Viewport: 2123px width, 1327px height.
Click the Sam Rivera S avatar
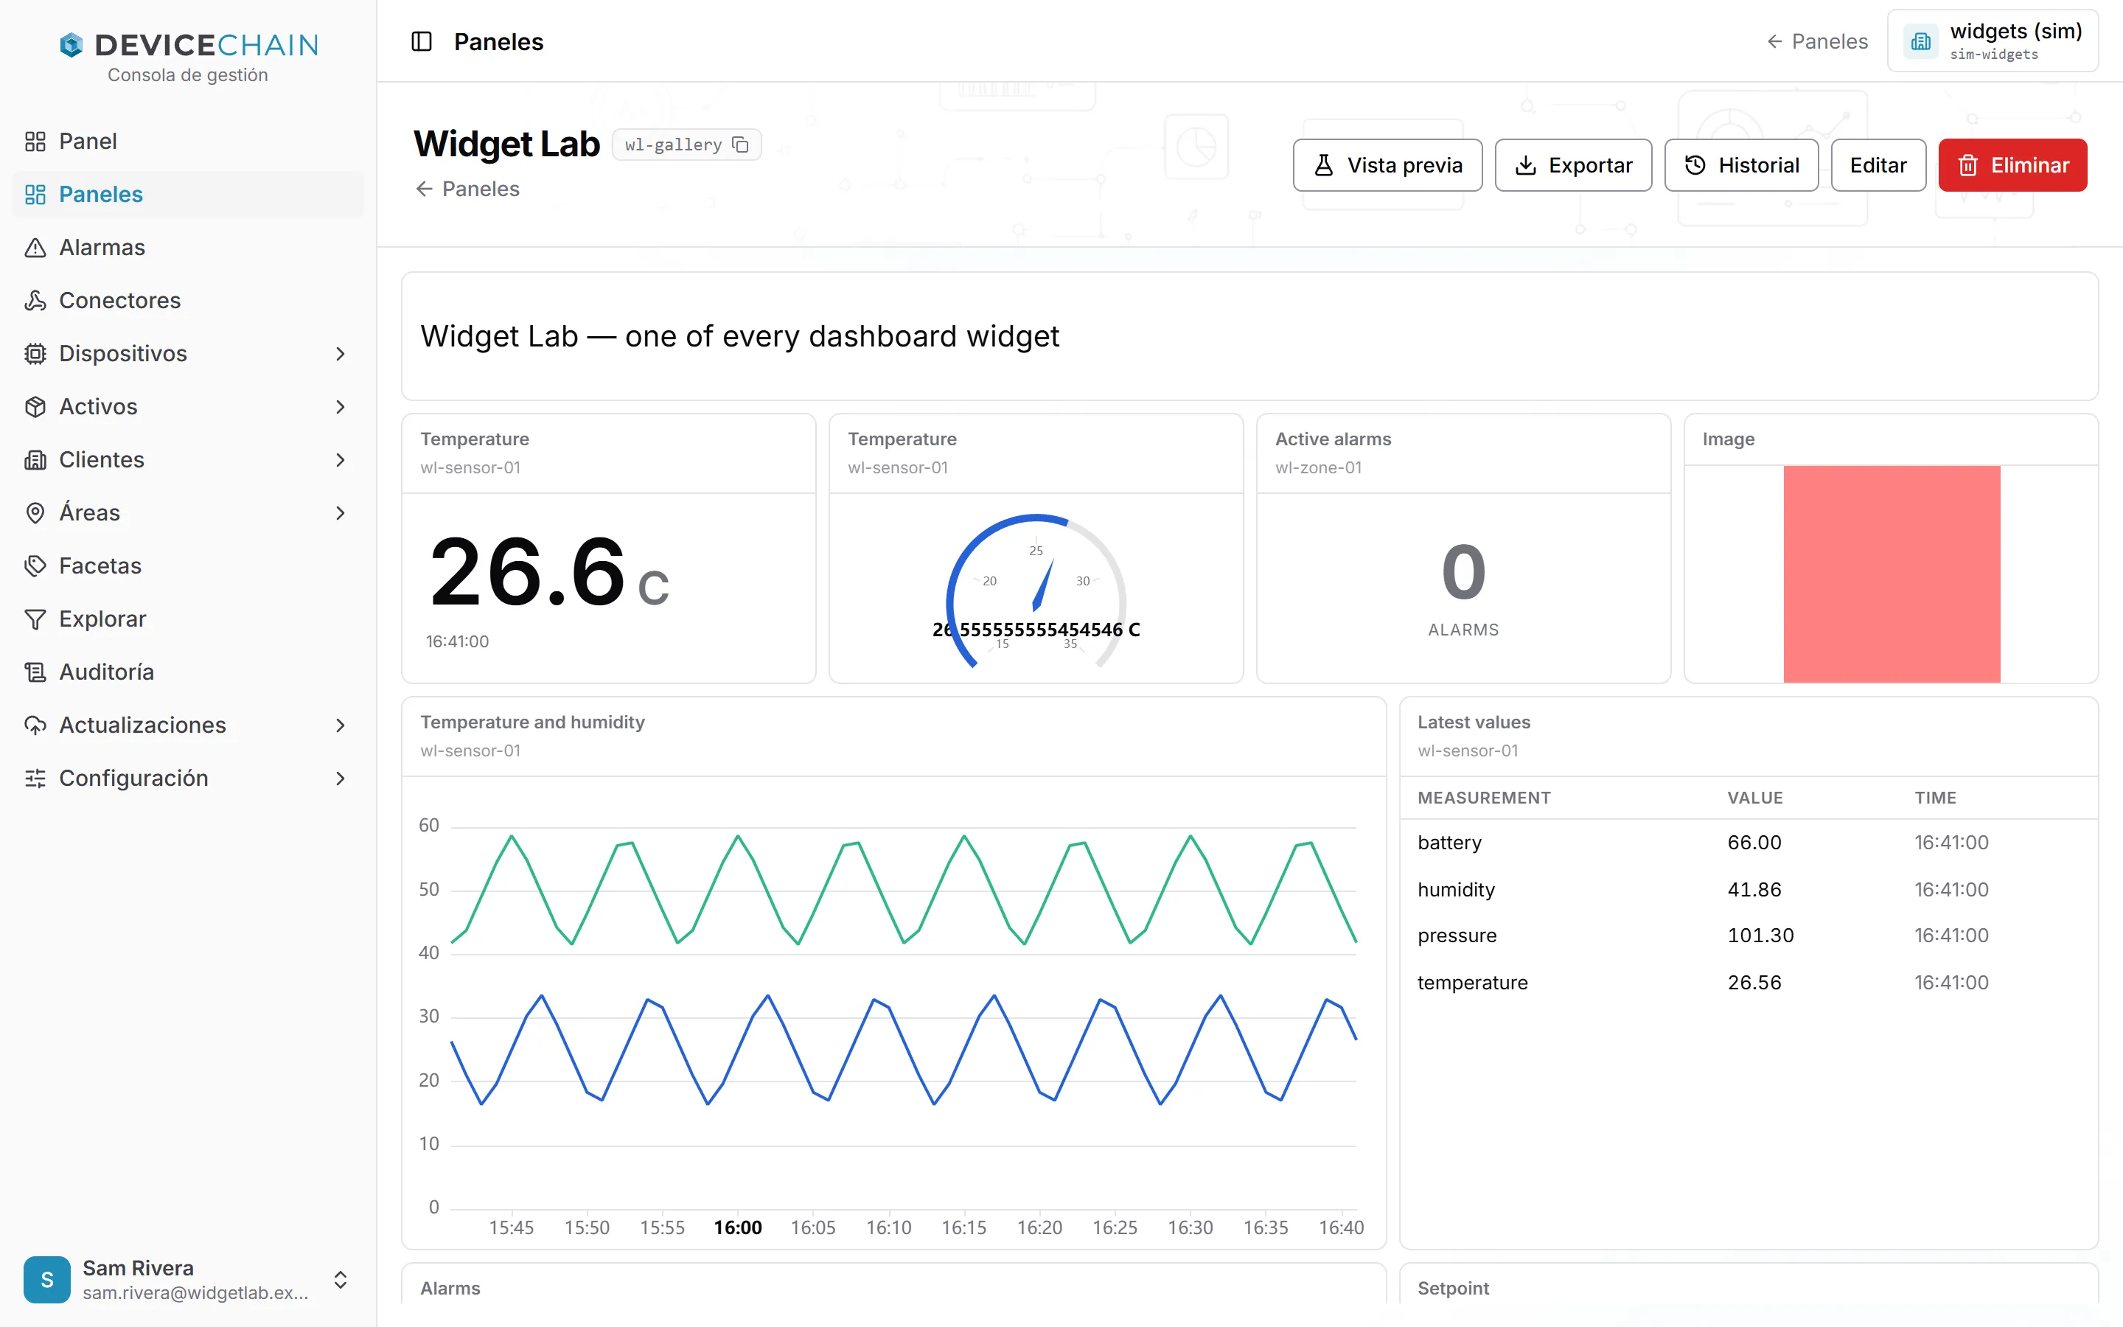47,1280
